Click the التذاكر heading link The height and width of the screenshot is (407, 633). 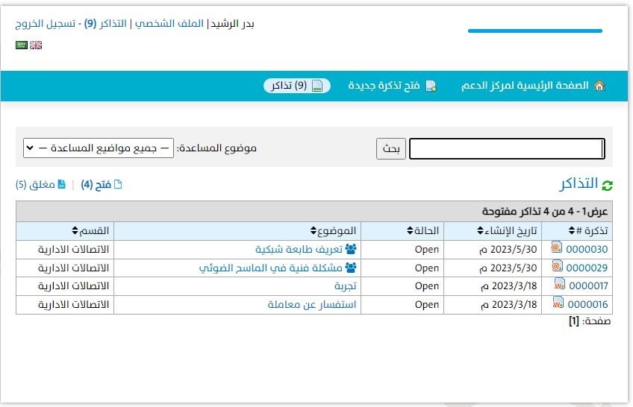click(579, 184)
